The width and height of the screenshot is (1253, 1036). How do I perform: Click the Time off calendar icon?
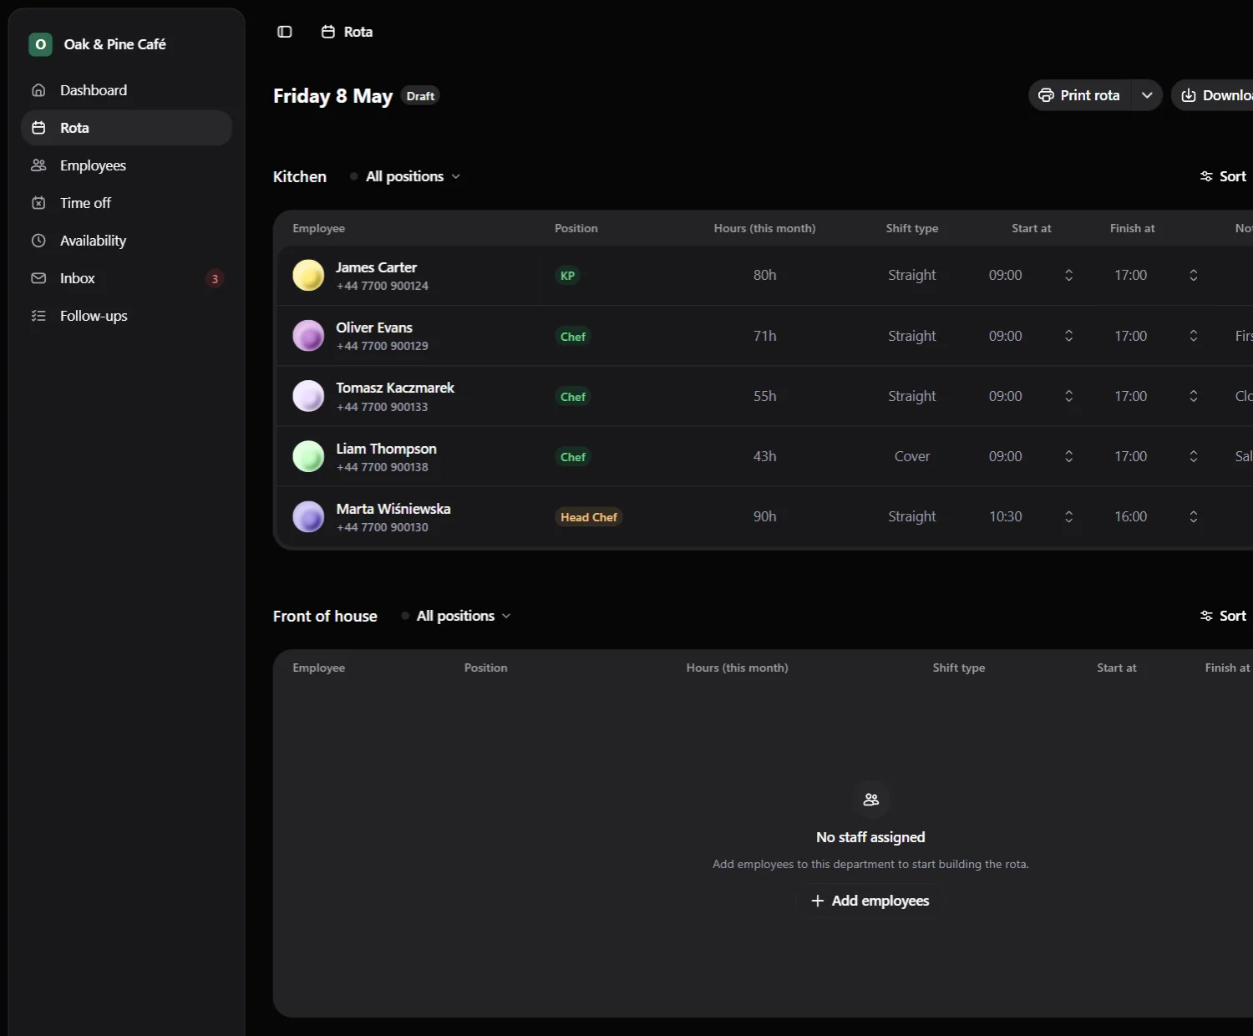38,203
